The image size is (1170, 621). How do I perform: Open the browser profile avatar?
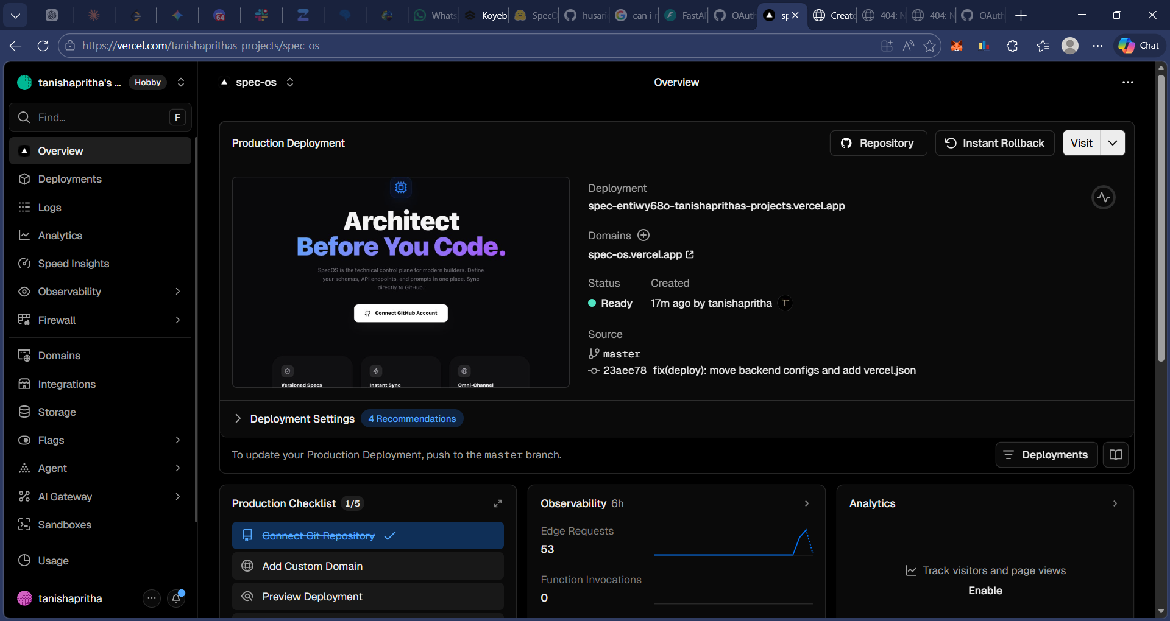[x=1070, y=46]
